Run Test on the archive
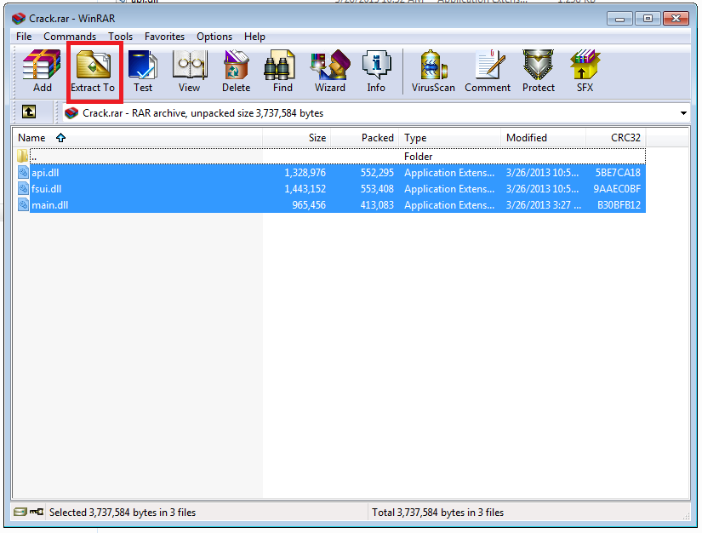 tap(143, 72)
